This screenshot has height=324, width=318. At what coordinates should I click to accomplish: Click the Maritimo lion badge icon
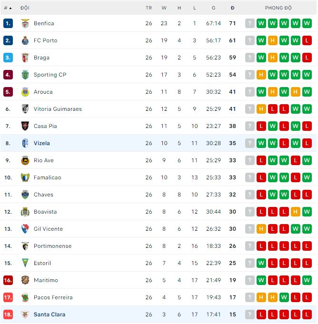pos(25,280)
